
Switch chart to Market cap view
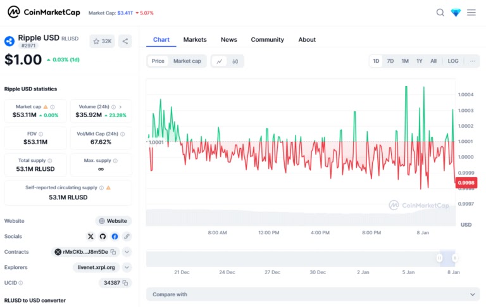pos(187,61)
